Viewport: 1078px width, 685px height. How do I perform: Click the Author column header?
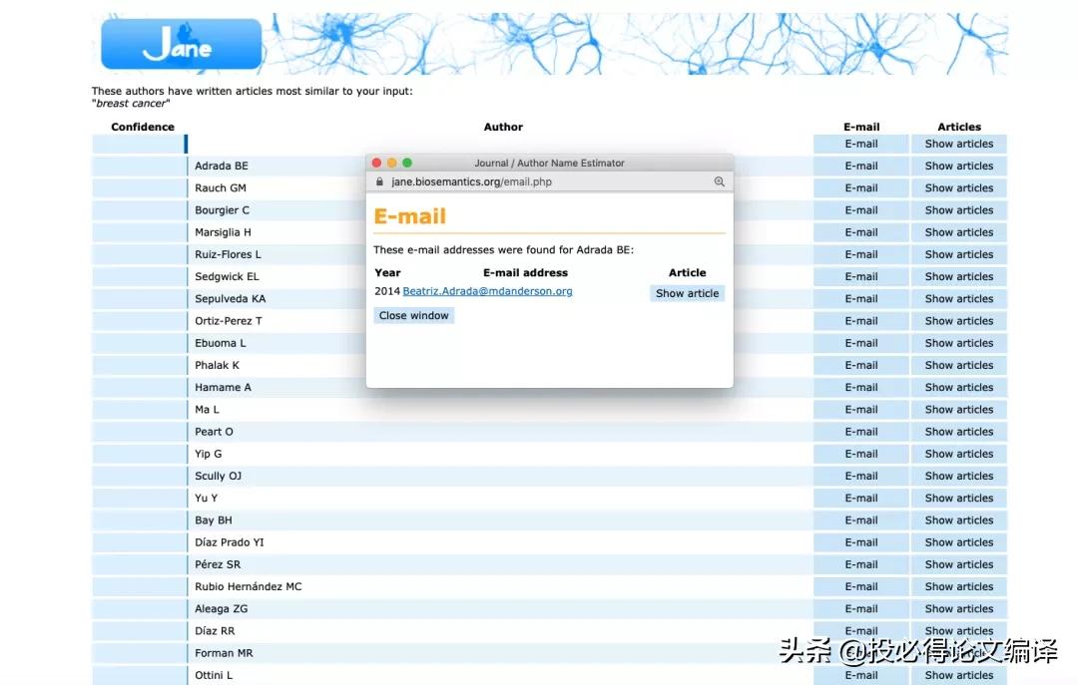pyautogui.click(x=503, y=127)
